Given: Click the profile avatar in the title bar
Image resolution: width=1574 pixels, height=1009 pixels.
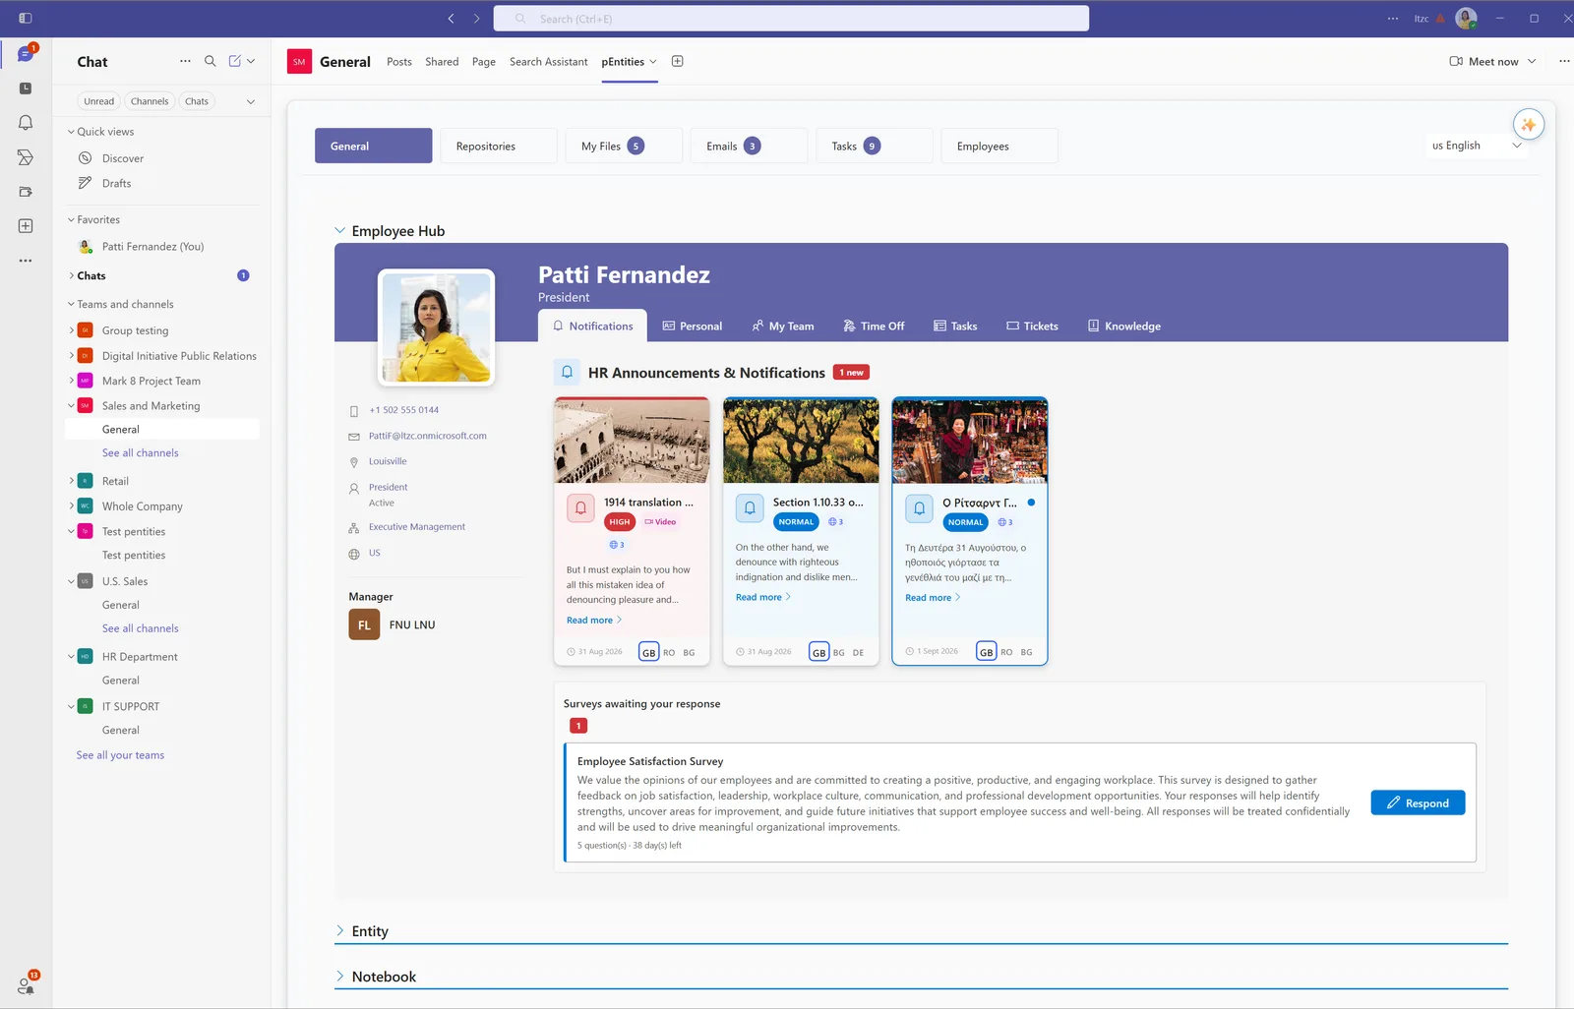Looking at the screenshot, I should [x=1466, y=19].
